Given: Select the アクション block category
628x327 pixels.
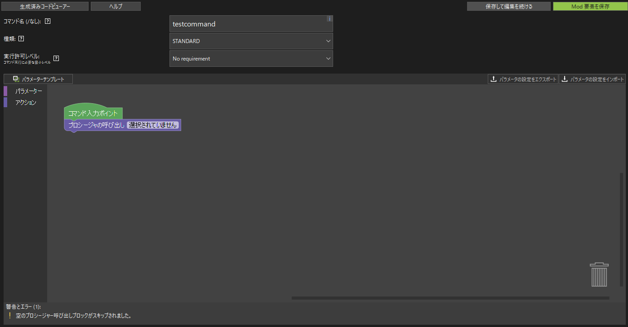Looking at the screenshot, I should click(26, 102).
